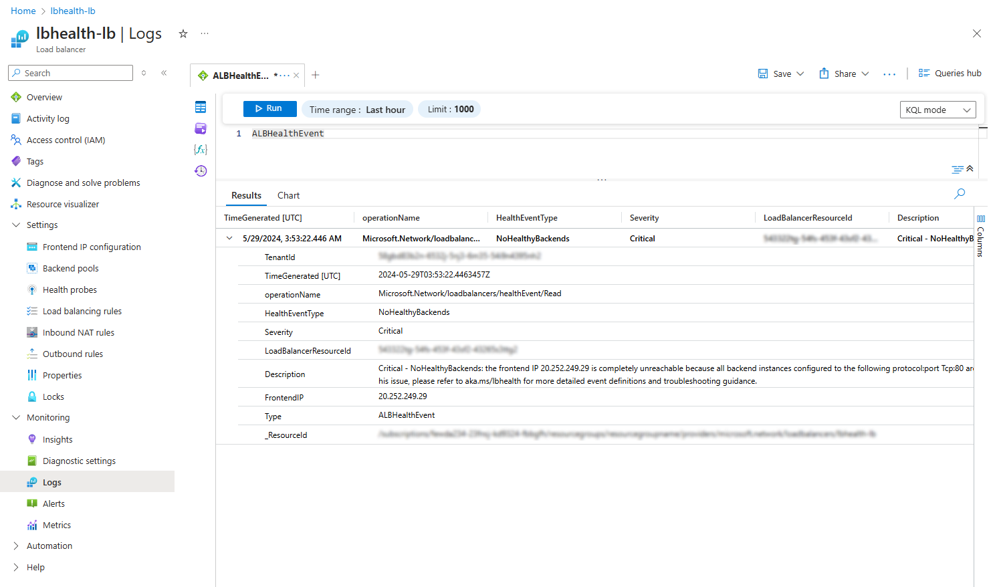The image size is (995, 587).
Task: Search within the results table
Action: [960, 194]
